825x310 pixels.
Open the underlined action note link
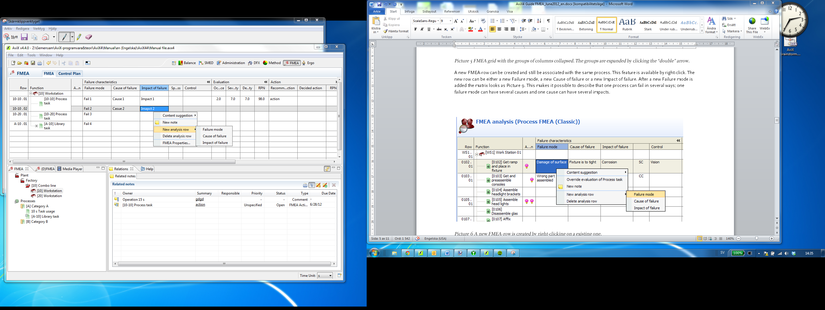click(x=200, y=204)
